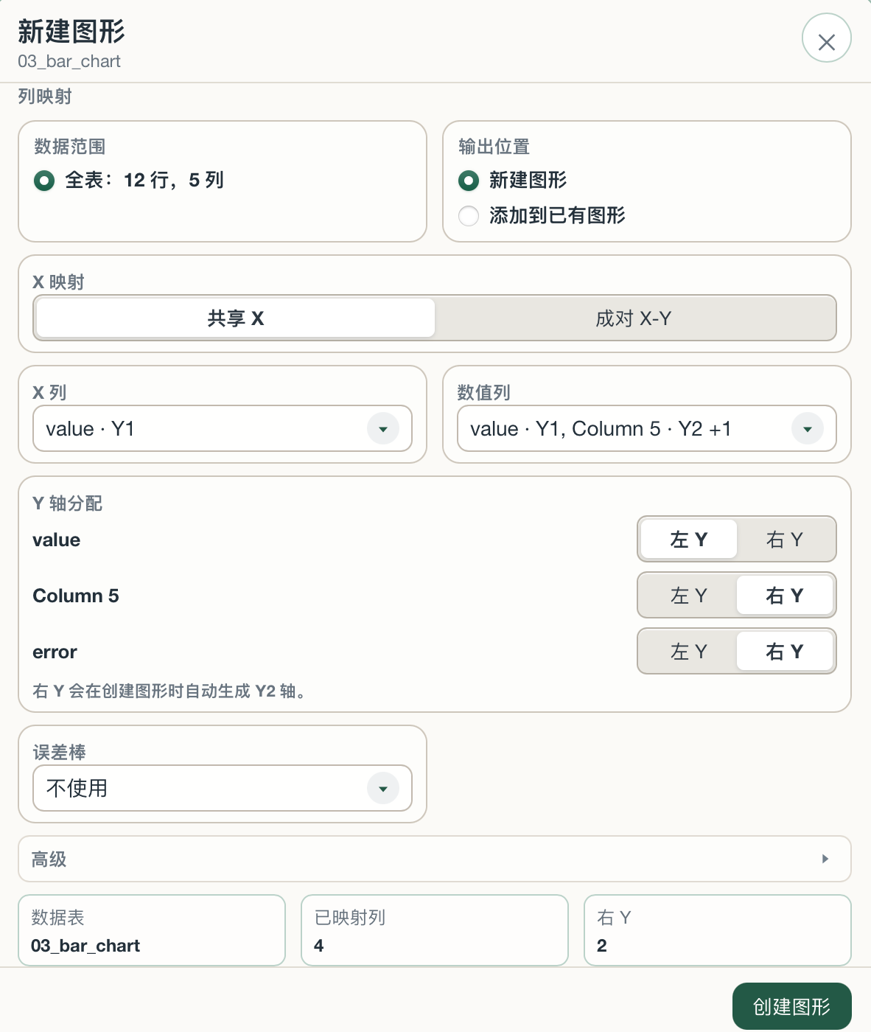Click the X 列 dropdown arrow icon

point(383,429)
